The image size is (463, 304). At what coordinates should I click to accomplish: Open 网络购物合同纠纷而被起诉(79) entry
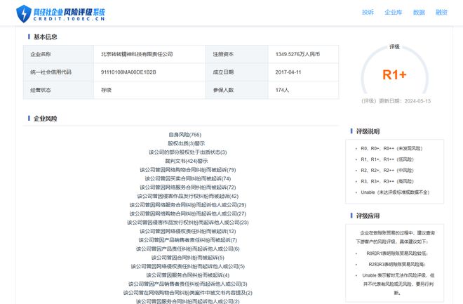coord(188,170)
